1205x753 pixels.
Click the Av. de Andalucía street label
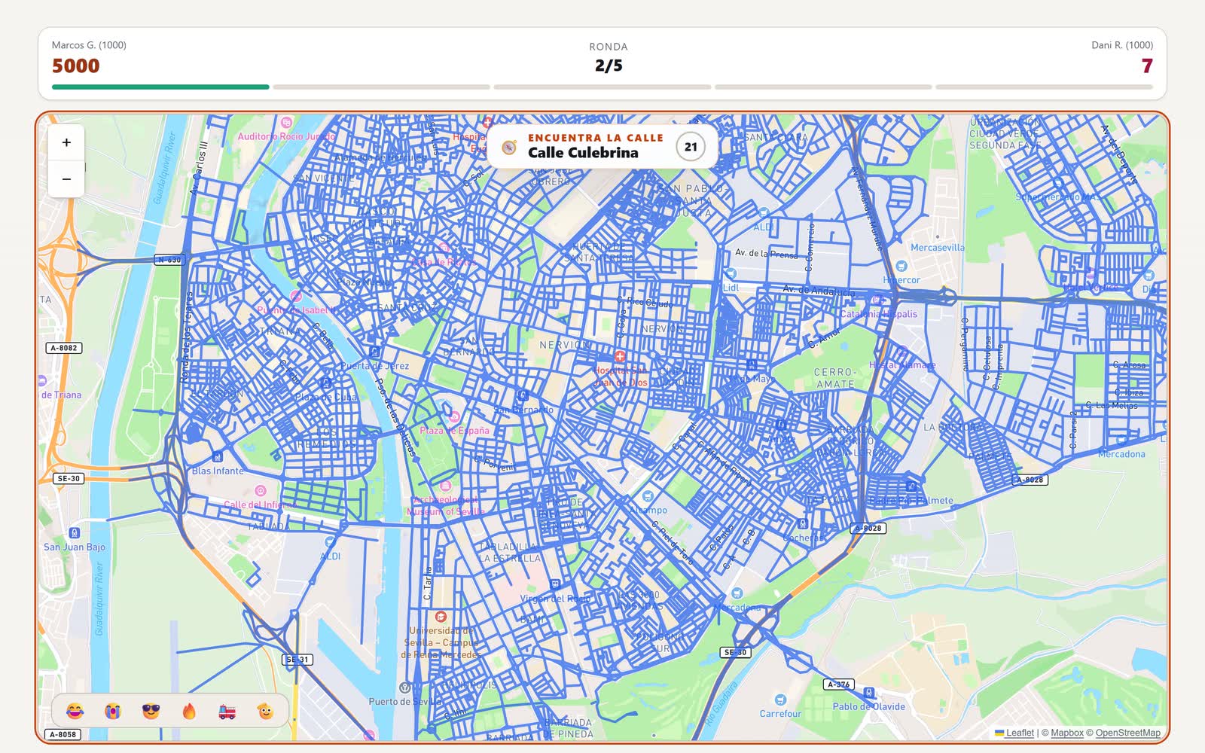pyautogui.click(x=819, y=290)
